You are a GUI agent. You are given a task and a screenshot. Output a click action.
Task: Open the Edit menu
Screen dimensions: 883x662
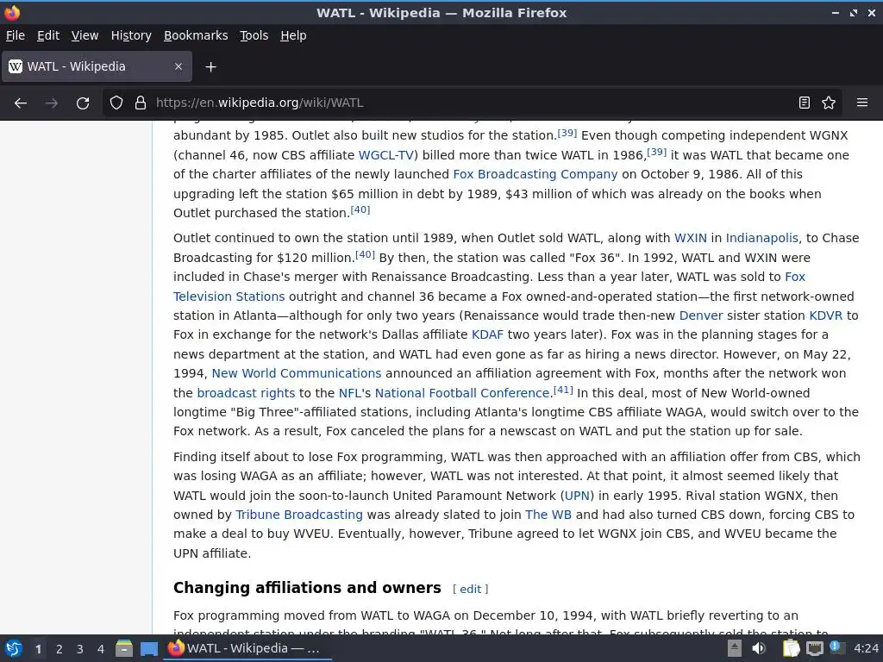click(x=48, y=35)
